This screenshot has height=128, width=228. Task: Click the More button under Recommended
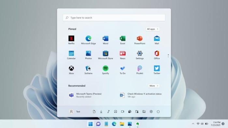pos(154,86)
